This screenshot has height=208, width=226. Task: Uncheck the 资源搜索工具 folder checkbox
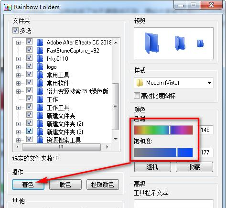29,139
